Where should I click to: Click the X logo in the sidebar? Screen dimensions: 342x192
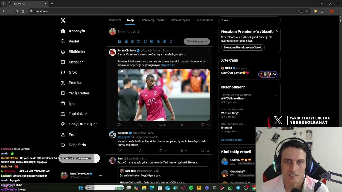[63, 21]
